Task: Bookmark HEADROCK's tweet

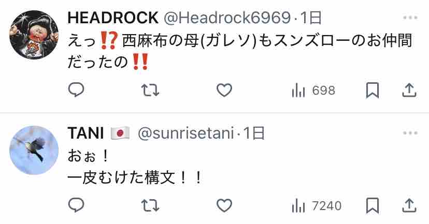Action: click(x=373, y=90)
